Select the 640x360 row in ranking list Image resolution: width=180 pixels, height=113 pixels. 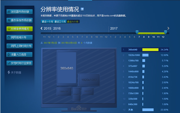145,104
